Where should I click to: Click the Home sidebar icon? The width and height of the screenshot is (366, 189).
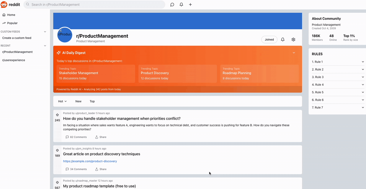point(4,15)
